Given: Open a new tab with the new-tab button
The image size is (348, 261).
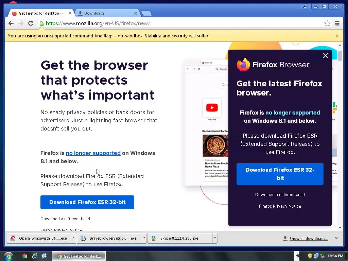Looking at the screenshot, I should coord(146,13).
